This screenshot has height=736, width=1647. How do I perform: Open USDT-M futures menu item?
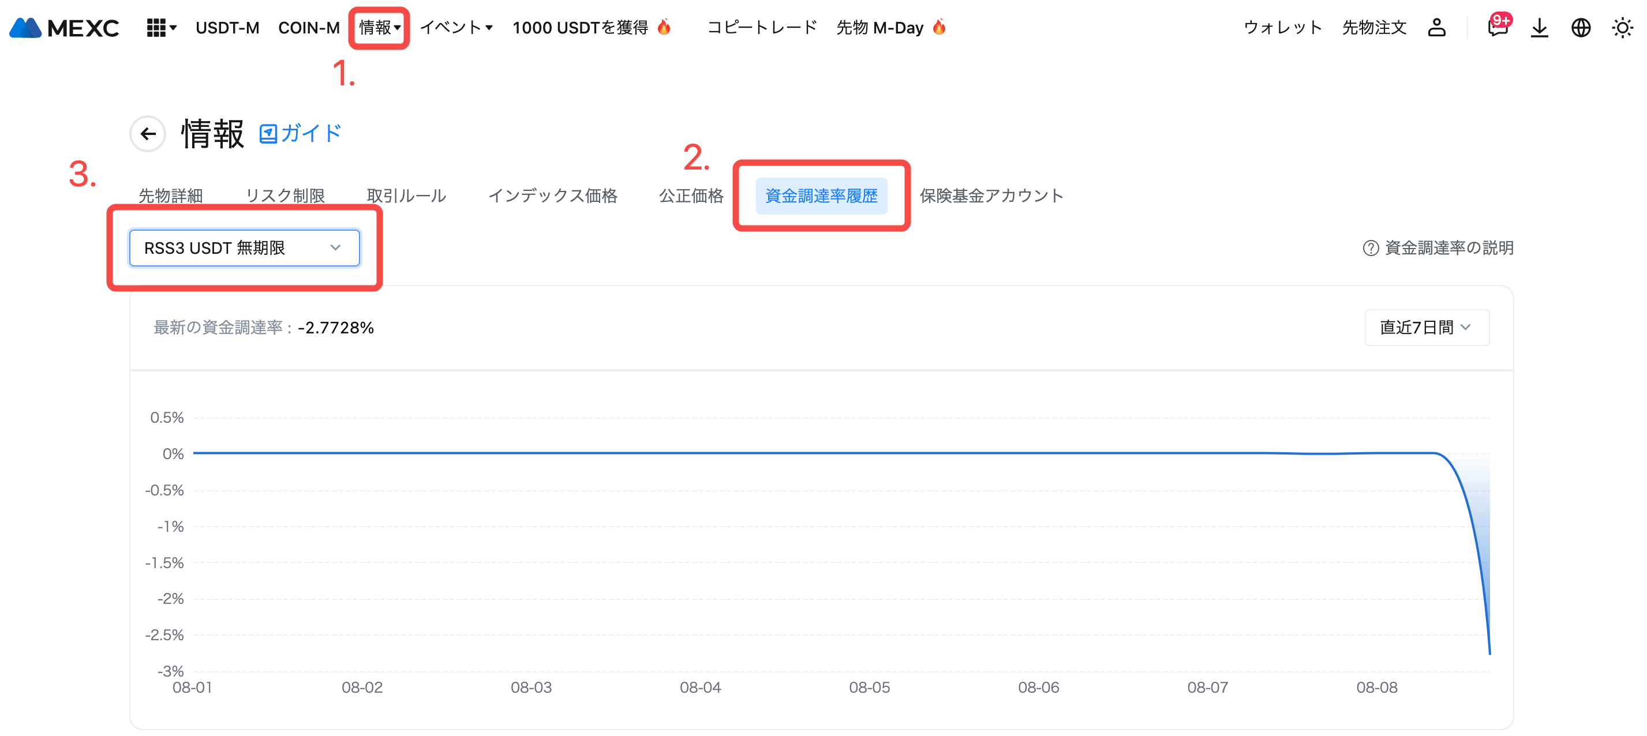pos(227,28)
